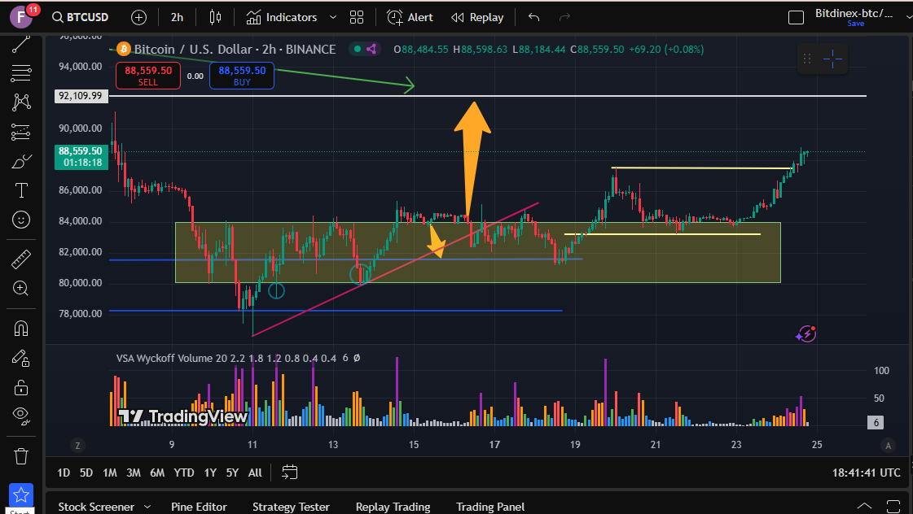Viewport: 913px width, 514px height.
Task: Set range to 5D
Action: click(86, 473)
